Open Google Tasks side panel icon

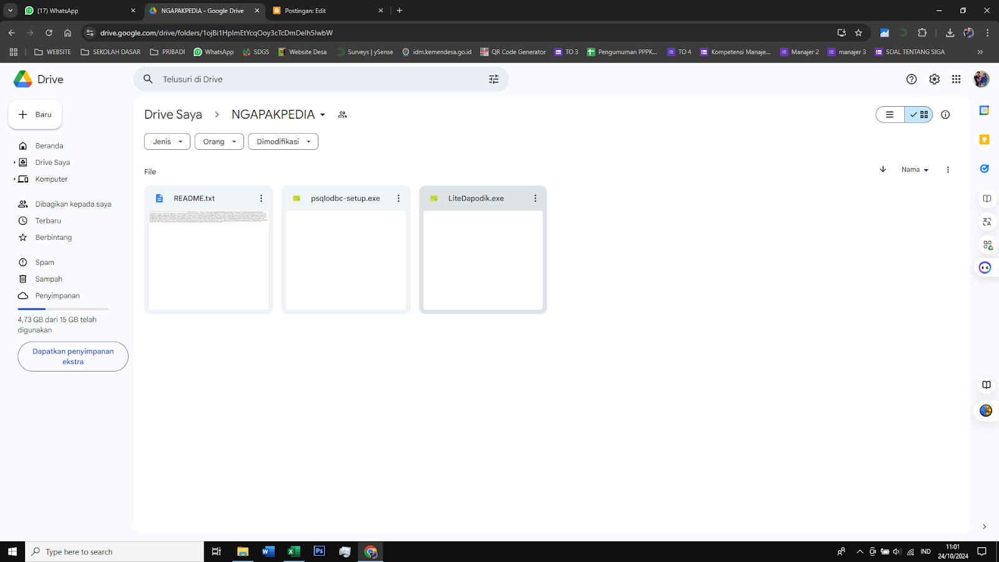985,169
